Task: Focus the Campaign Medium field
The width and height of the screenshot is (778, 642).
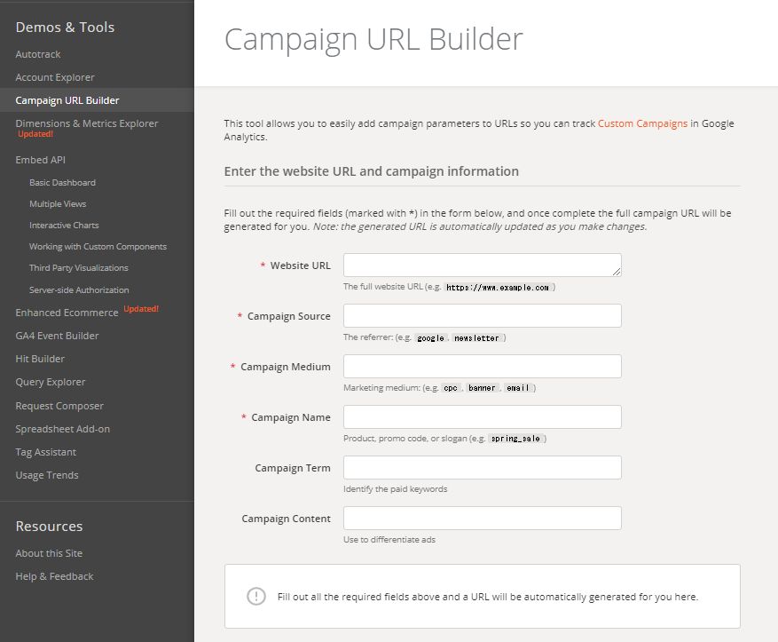Action: point(483,367)
